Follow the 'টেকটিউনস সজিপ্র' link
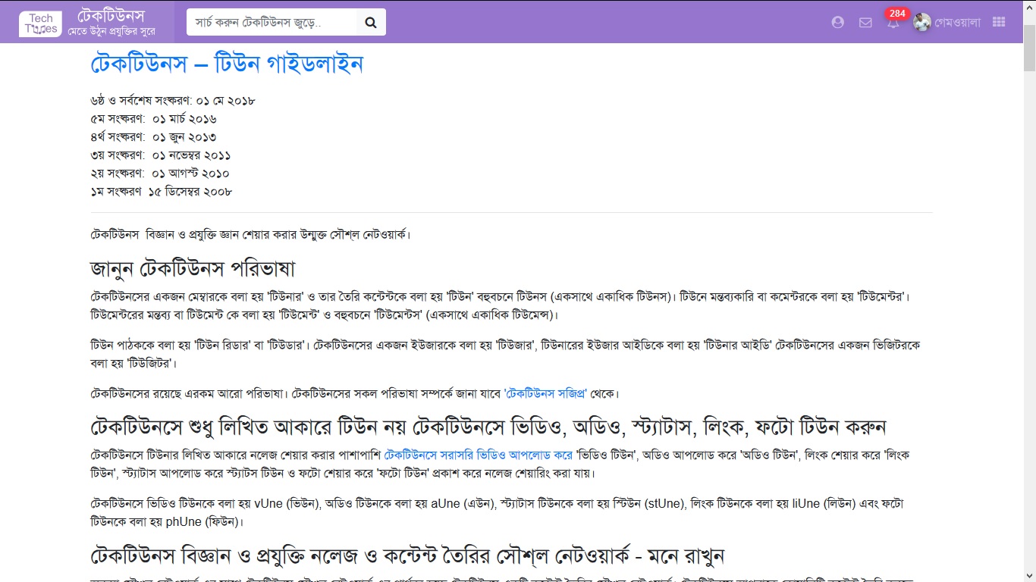This screenshot has width=1036, height=582. click(546, 393)
